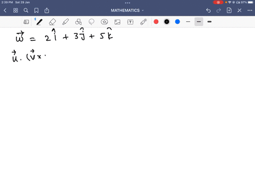Select the Text box tool
255x191 pixels.
130,22
